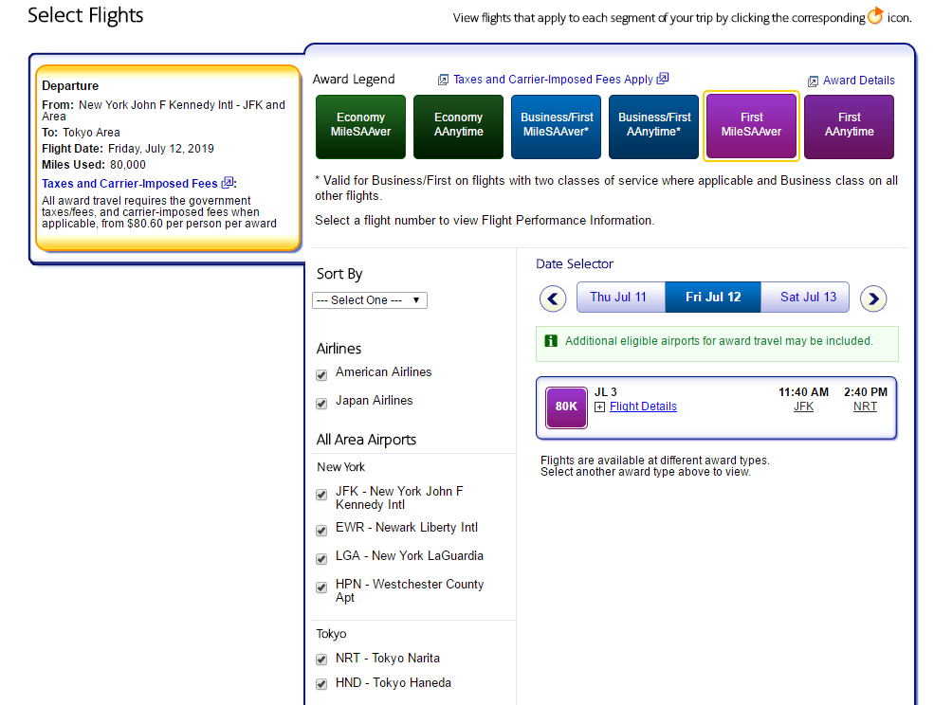Click the All Area Airports heading
Image resolution: width=934 pixels, height=705 pixels.
pyautogui.click(x=366, y=440)
